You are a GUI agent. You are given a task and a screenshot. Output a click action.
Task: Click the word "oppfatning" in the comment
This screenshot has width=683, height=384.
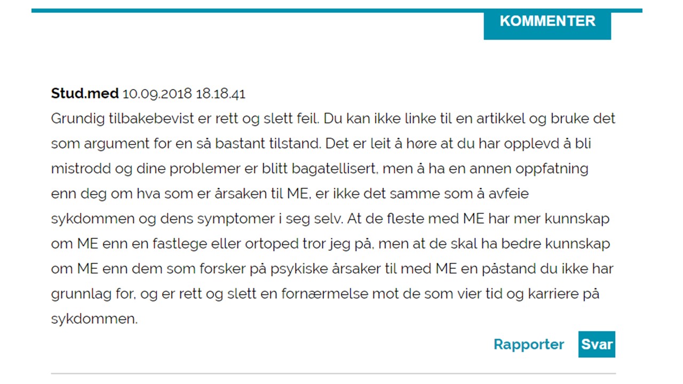coord(551,169)
